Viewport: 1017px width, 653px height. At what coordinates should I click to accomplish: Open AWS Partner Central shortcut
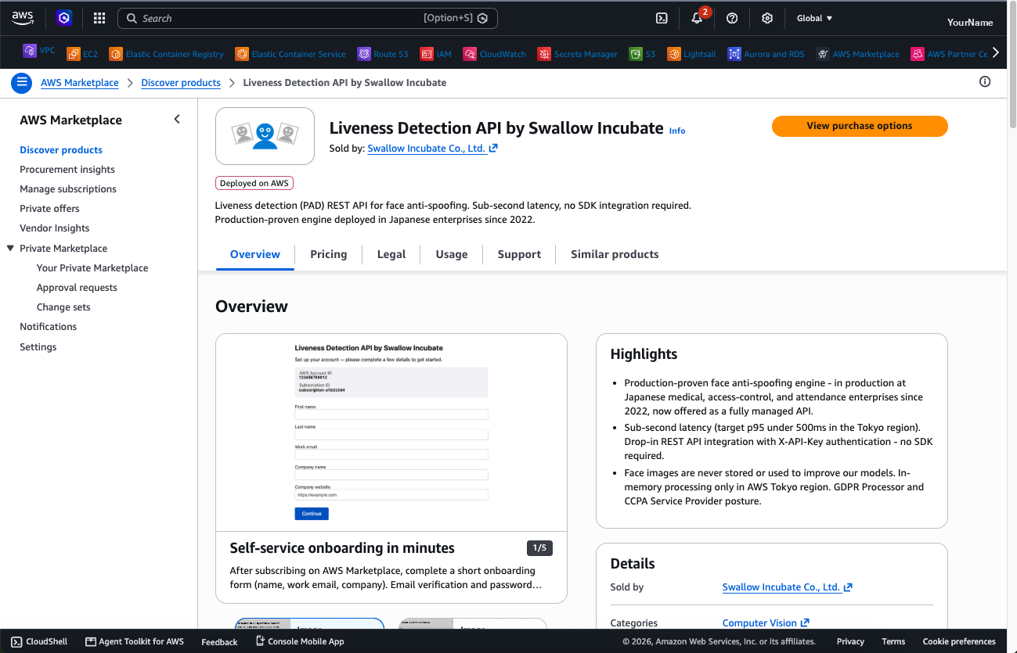(949, 54)
